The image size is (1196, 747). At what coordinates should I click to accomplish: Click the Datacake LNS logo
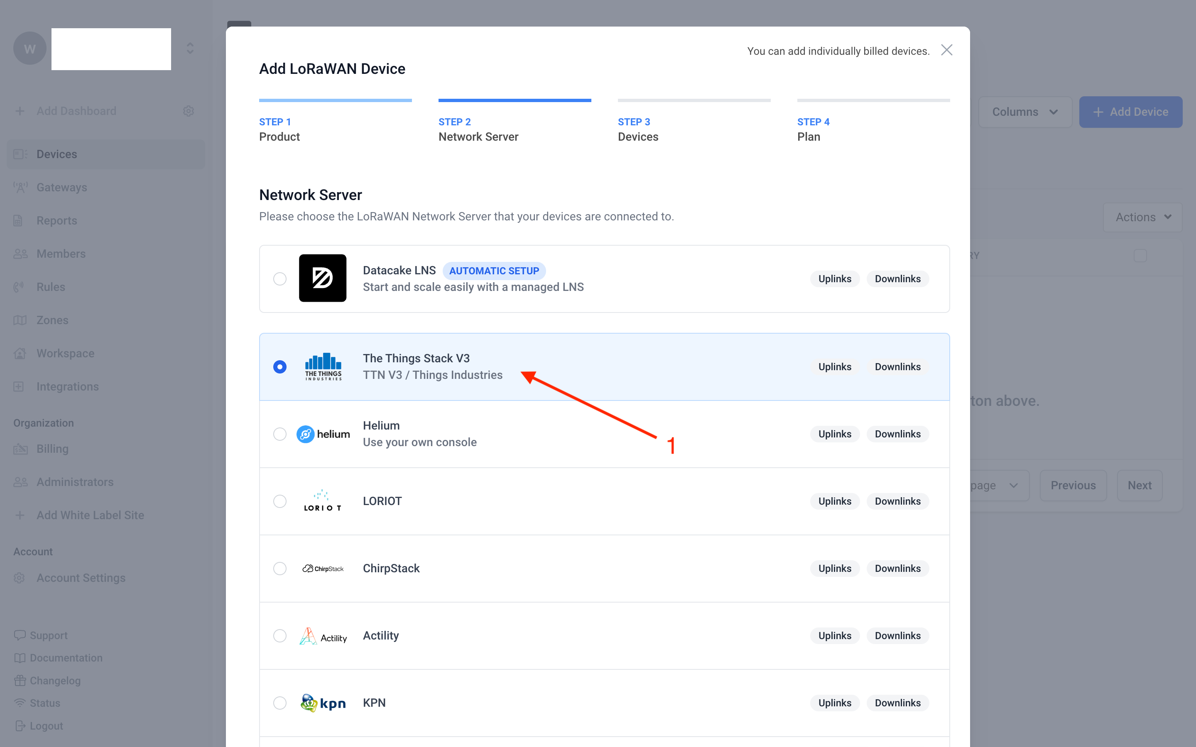point(323,278)
